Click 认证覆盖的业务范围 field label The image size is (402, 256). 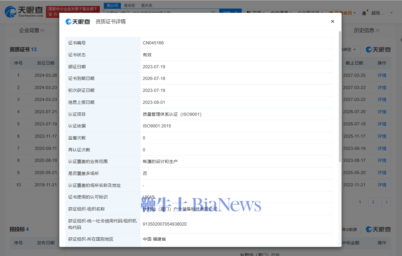pyautogui.click(x=88, y=162)
